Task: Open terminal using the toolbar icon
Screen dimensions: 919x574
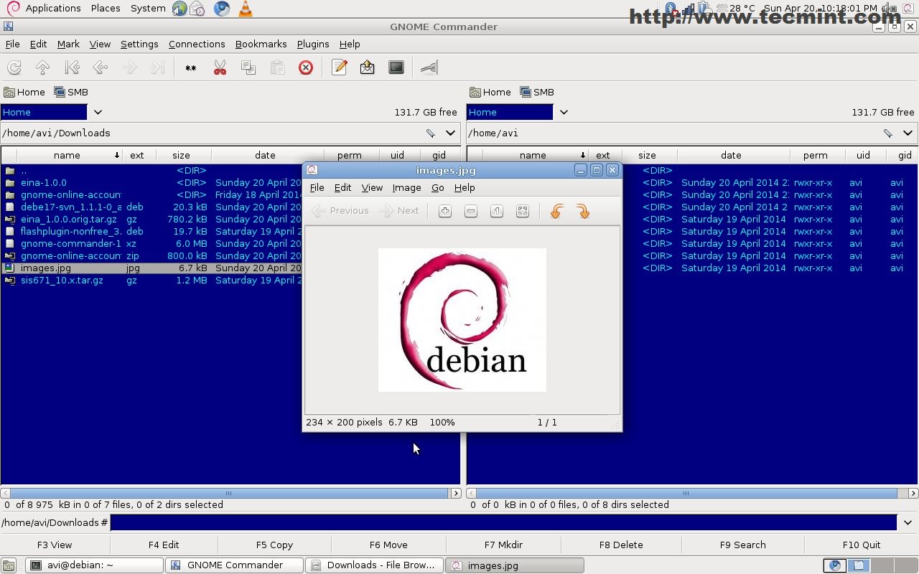Action: [x=396, y=67]
